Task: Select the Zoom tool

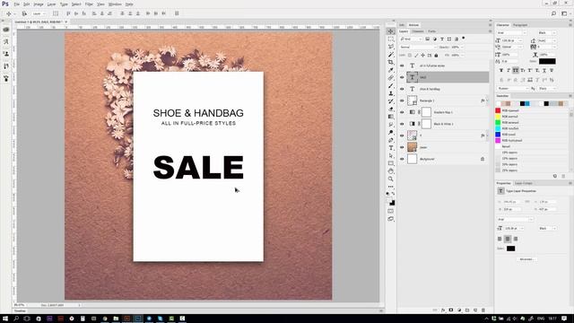Action: click(391, 179)
